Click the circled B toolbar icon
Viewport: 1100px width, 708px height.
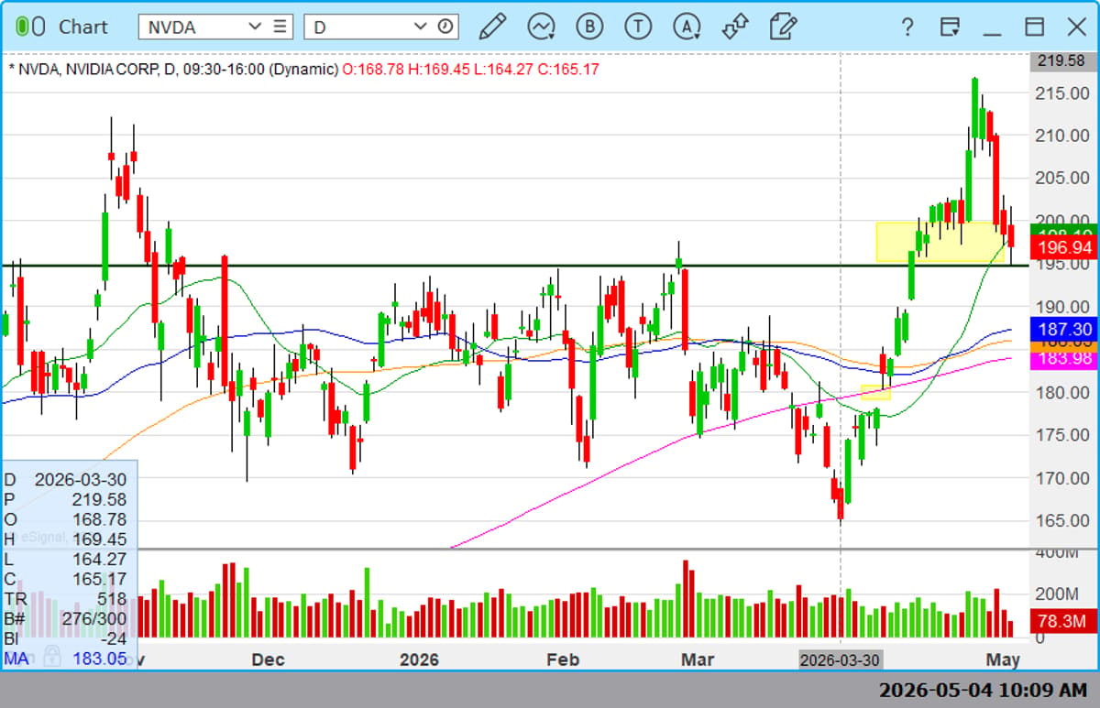click(x=589, y=26)
